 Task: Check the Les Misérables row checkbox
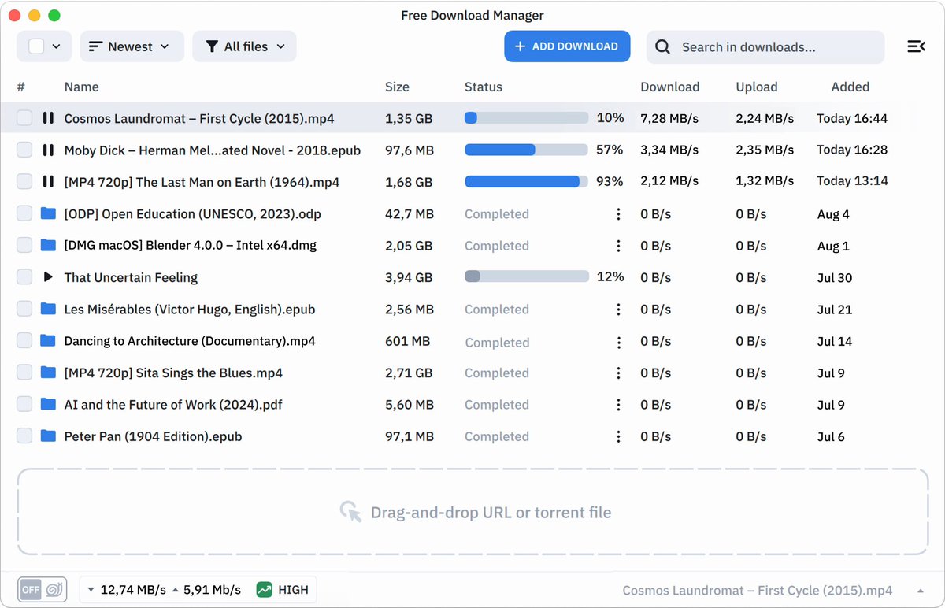coord(24,309)
